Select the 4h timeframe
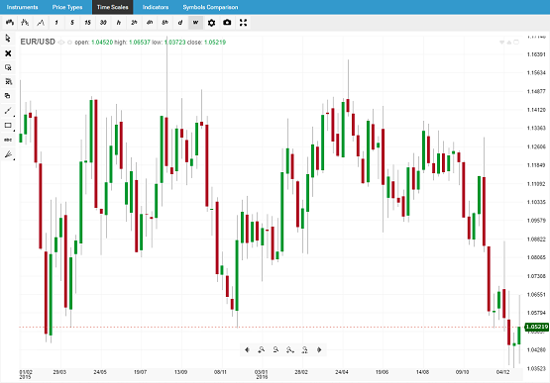This screenshot has height=383, width=550. click(150, 23)
